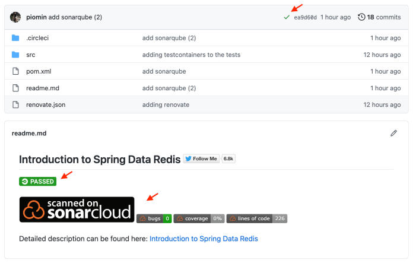
Task: Open the readme.md file
Action: (43, 88)
